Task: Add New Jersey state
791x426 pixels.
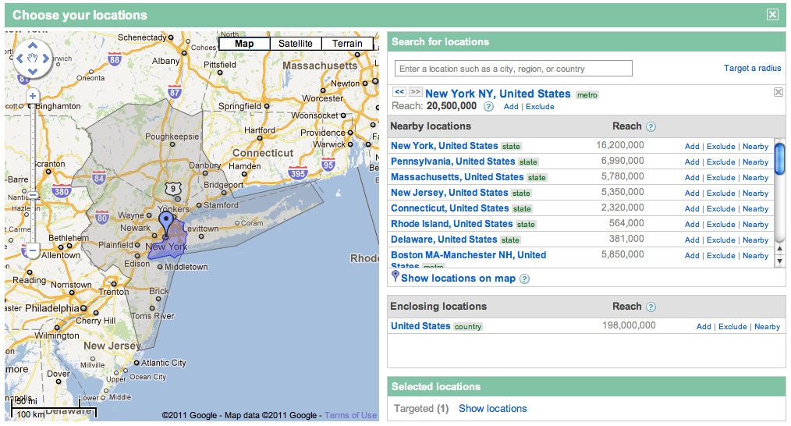Action: (692, 193)
